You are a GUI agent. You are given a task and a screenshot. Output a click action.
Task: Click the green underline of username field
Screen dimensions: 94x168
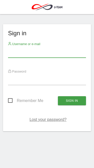coord(47,58)
